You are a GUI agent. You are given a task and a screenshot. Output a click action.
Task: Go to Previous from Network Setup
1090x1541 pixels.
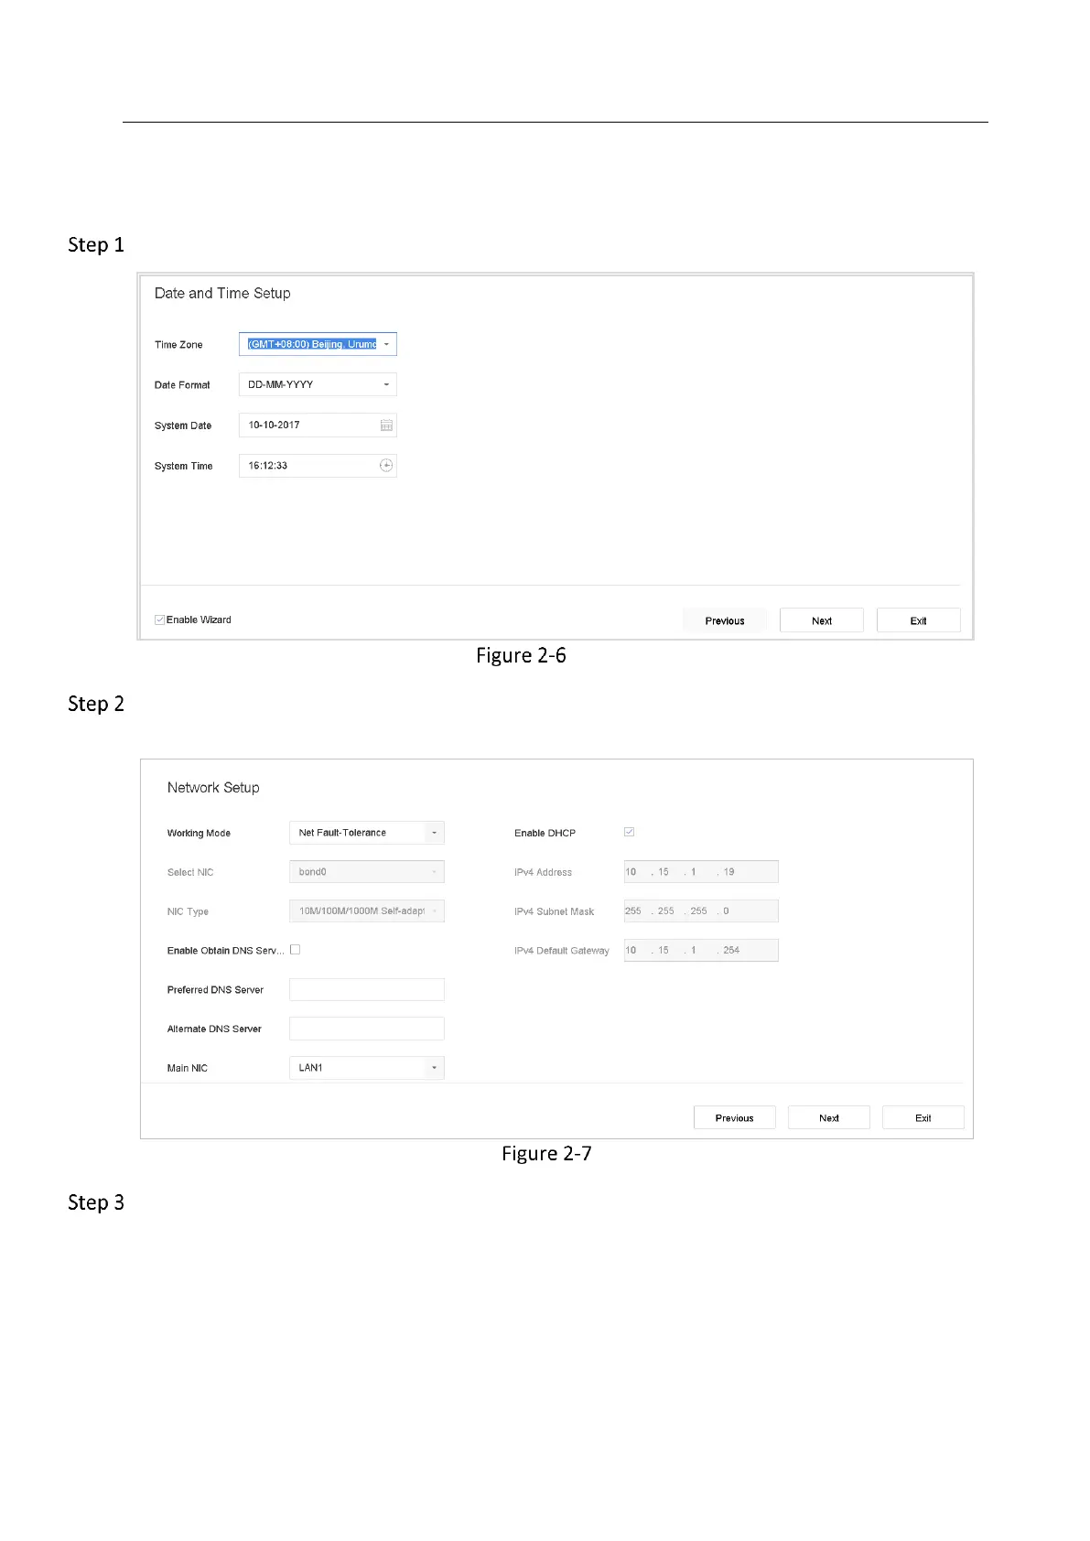[x=734, y=1118]
